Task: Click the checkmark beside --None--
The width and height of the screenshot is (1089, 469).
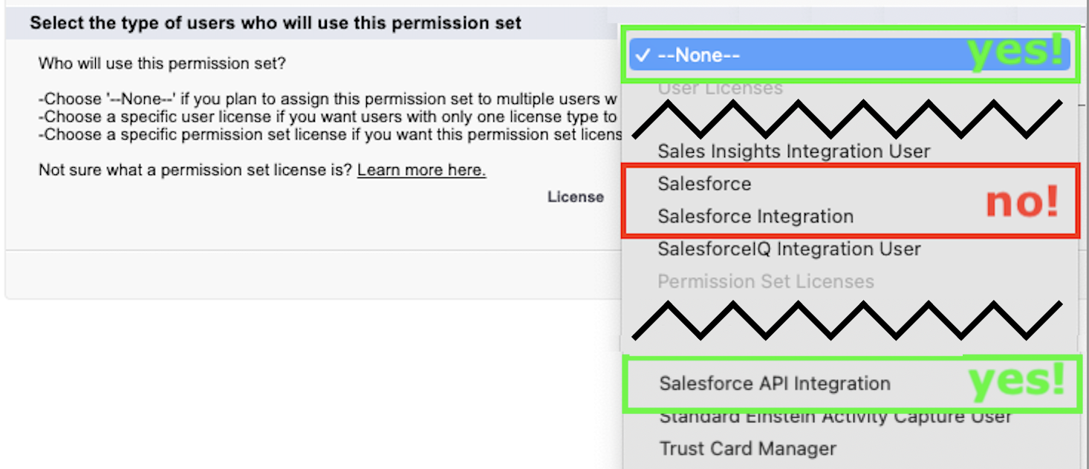Action: tap(643, 56)
